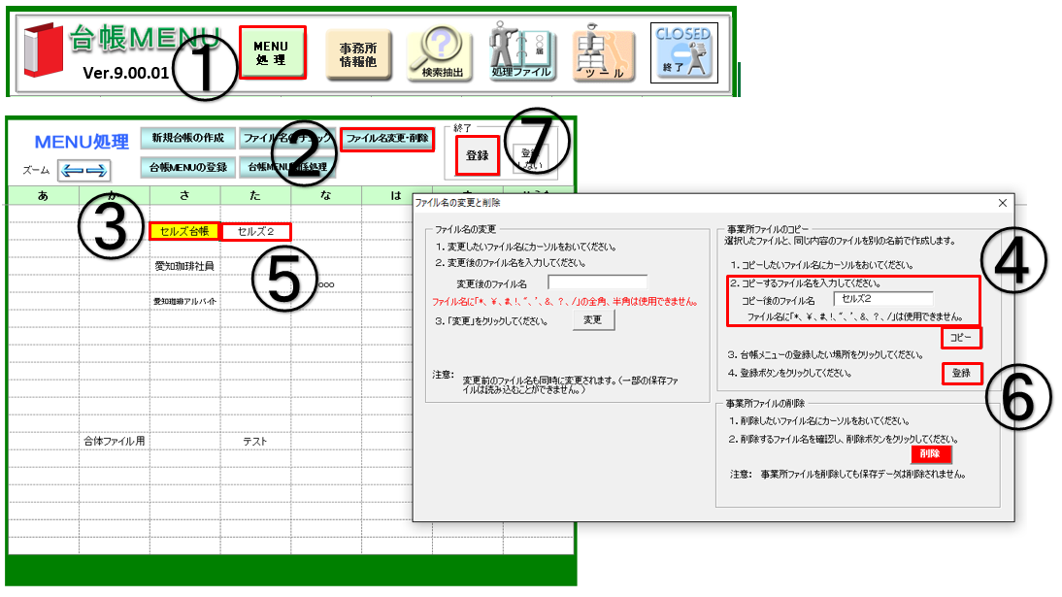Click 新規台帳の作成 button

click(187, 138)
